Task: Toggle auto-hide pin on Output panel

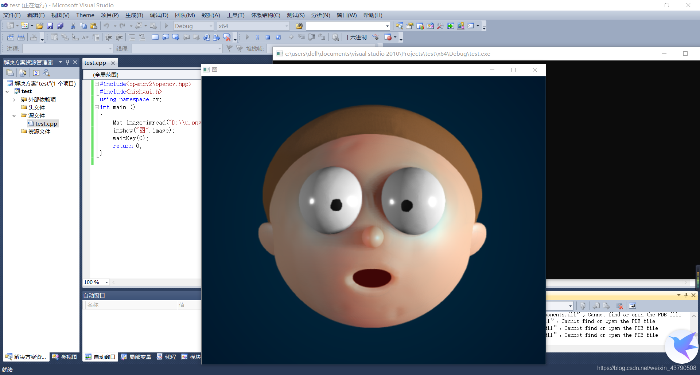Action: coord(686,295)
